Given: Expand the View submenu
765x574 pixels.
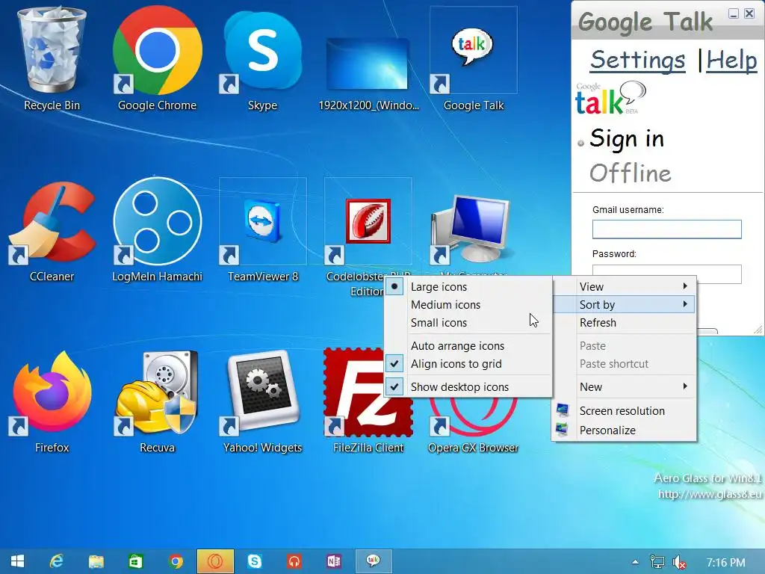Looking at the screenshot, I should click(624, 286).
